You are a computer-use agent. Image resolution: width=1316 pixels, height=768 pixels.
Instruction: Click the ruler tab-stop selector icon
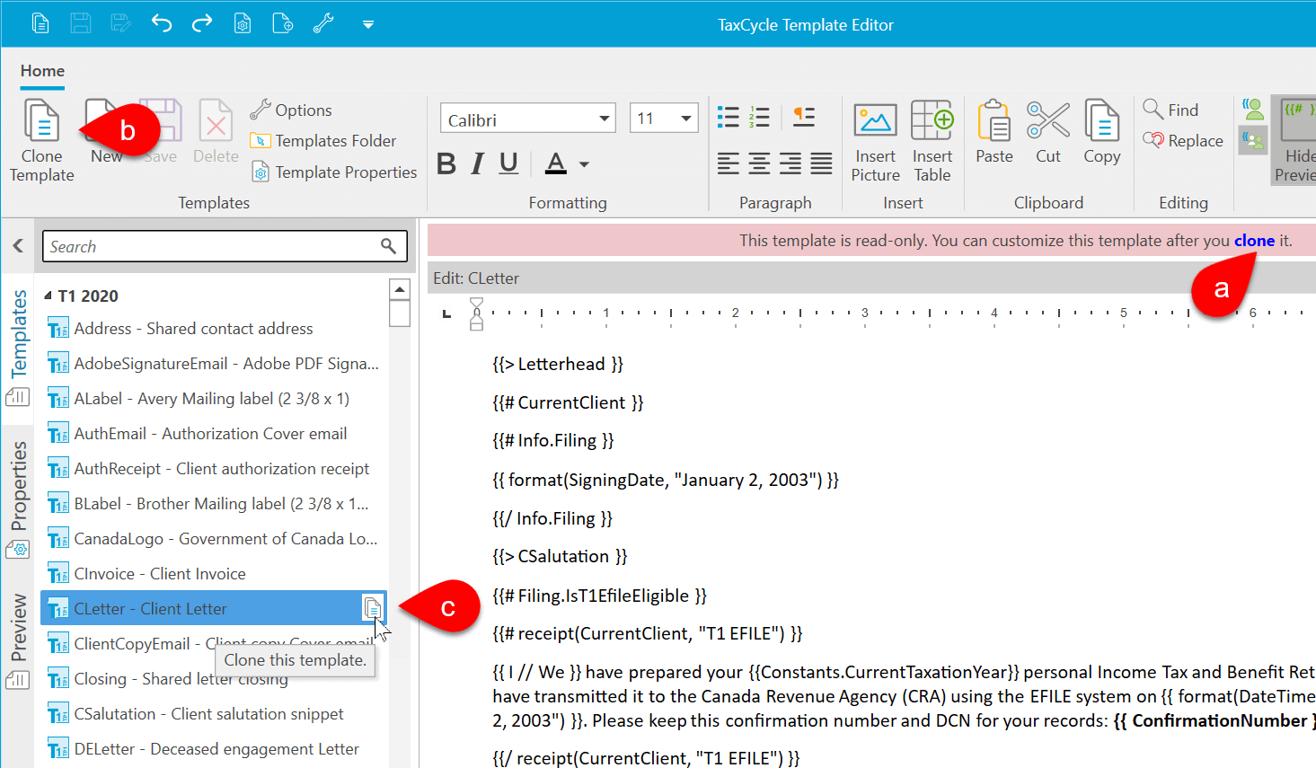446,313
